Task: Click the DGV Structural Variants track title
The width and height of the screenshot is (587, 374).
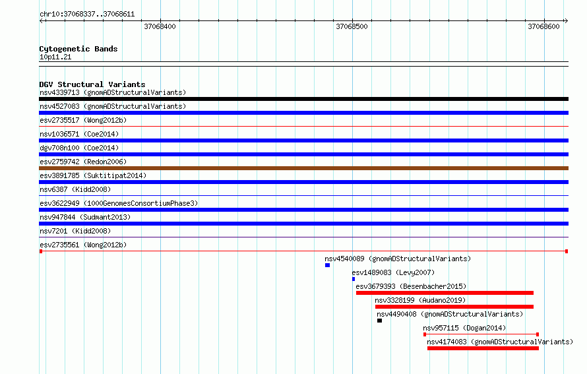Action: coord(92,84)
